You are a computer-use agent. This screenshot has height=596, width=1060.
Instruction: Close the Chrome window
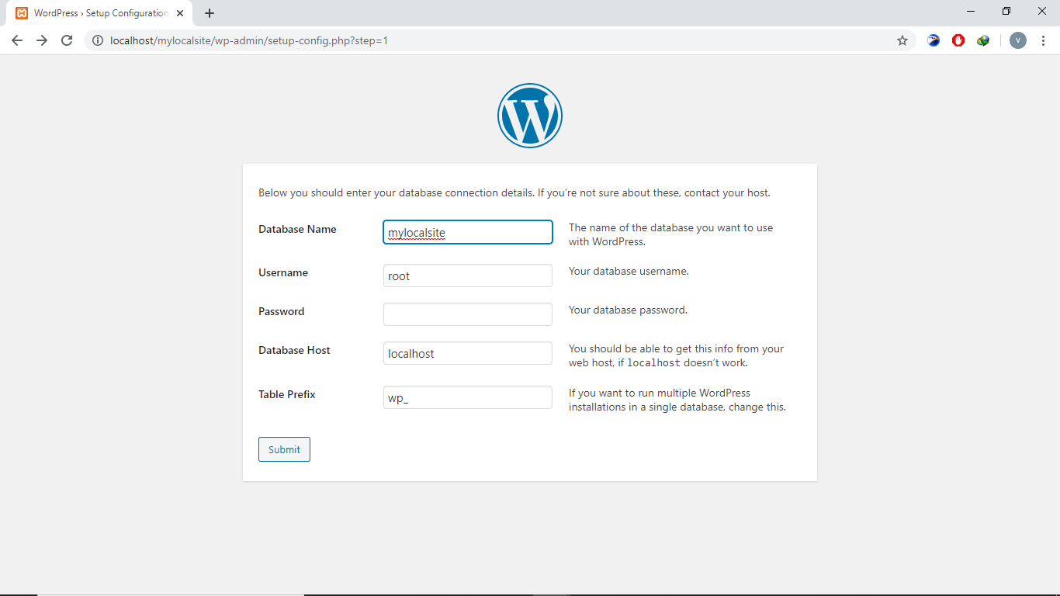pyautogui.click(x=1042, y=11)
